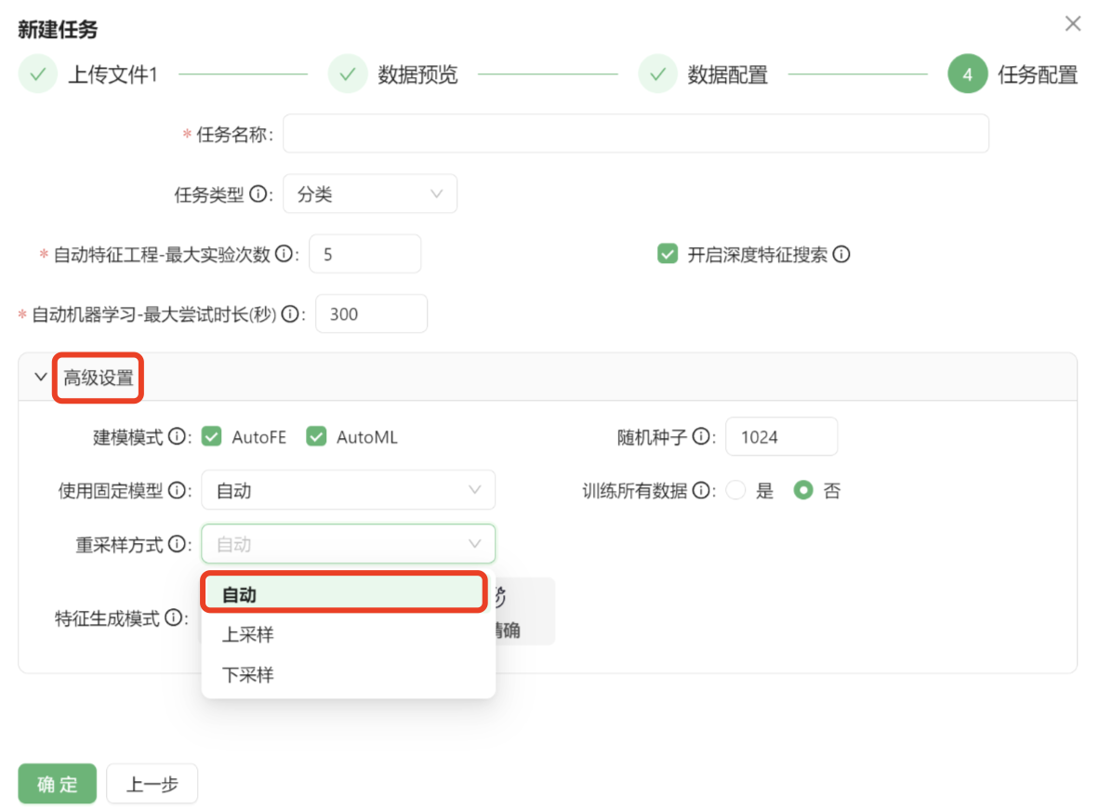1099x809 pixels.
Task: Collapse the 高级设置 section
Action: [x=41, y=378]
